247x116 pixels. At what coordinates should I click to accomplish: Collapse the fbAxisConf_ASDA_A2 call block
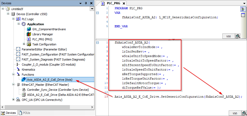coord(97,42)
